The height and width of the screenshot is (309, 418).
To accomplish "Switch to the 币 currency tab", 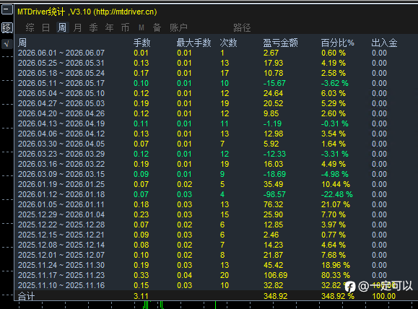I will click(126, 27).
